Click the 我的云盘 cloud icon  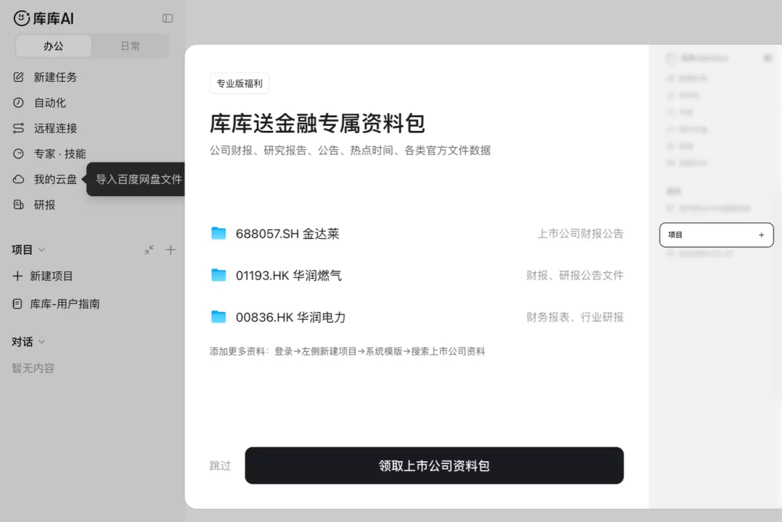tap(18, 179)
